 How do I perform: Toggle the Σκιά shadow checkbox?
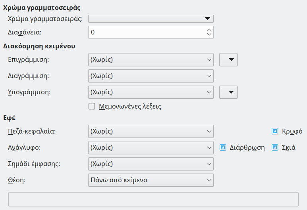[x=274, y=147]
